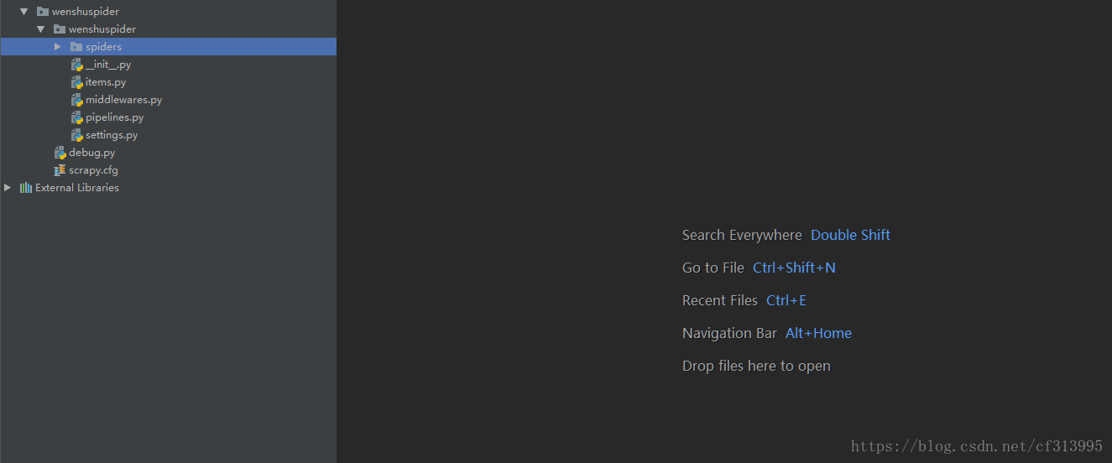Viewport: 1112px width, 463px height.
Task: Click the scrapy.cfg config file icon
Action: pos(60,170)
